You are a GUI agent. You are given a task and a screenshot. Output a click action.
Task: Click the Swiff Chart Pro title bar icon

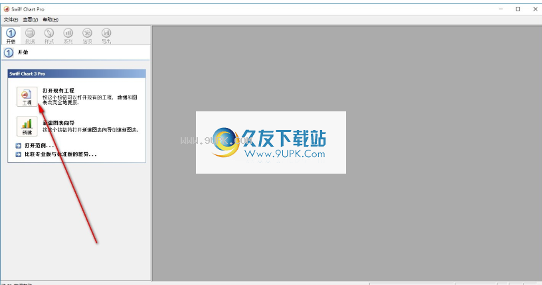pos(6,9)
